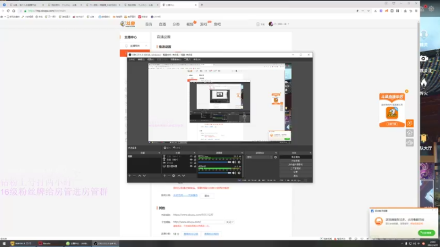Image resolution: width=440 pixels, height=247 pixels.
Task: Open OBS 编辑(E) menu
Action: 141,59
